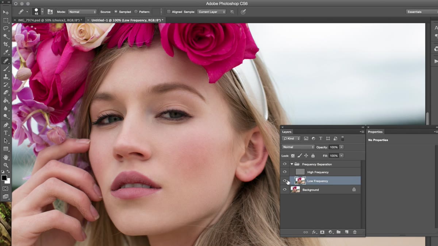Select the Rectangle shape tool

tap(6, 149)
